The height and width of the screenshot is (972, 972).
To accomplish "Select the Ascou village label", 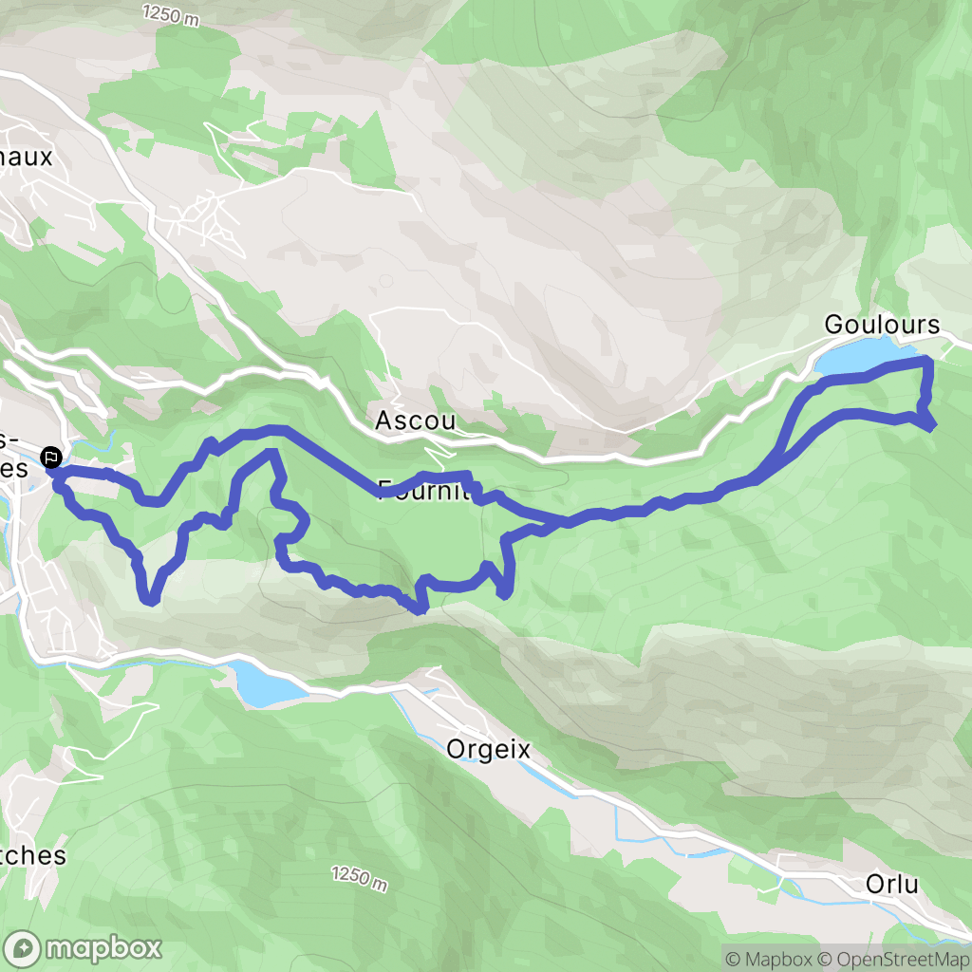I will (416, 421).
